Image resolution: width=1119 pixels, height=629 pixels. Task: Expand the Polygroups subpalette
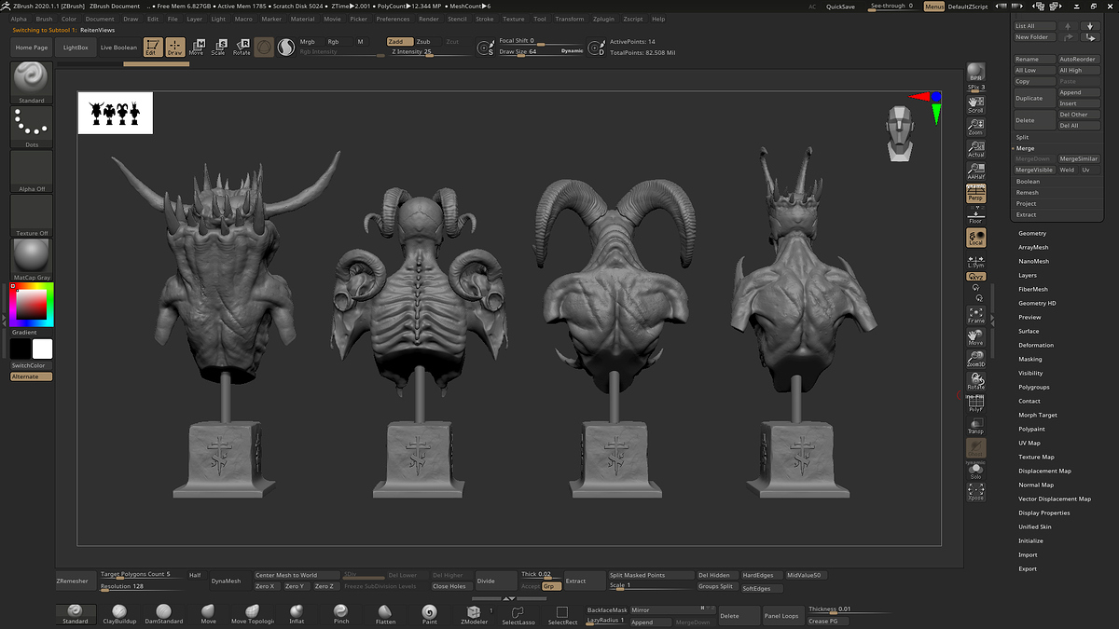[x=1033, y=387]
